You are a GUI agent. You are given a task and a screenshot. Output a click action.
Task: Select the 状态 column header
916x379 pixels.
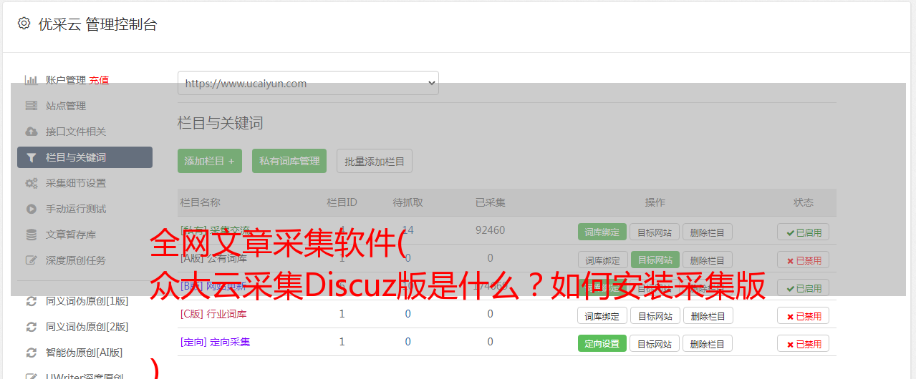[x=804, y=202]
